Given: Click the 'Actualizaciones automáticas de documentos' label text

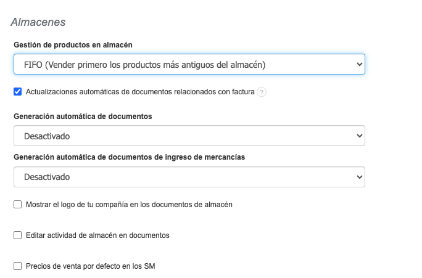Looking at the screenshot, I should 140,92.
